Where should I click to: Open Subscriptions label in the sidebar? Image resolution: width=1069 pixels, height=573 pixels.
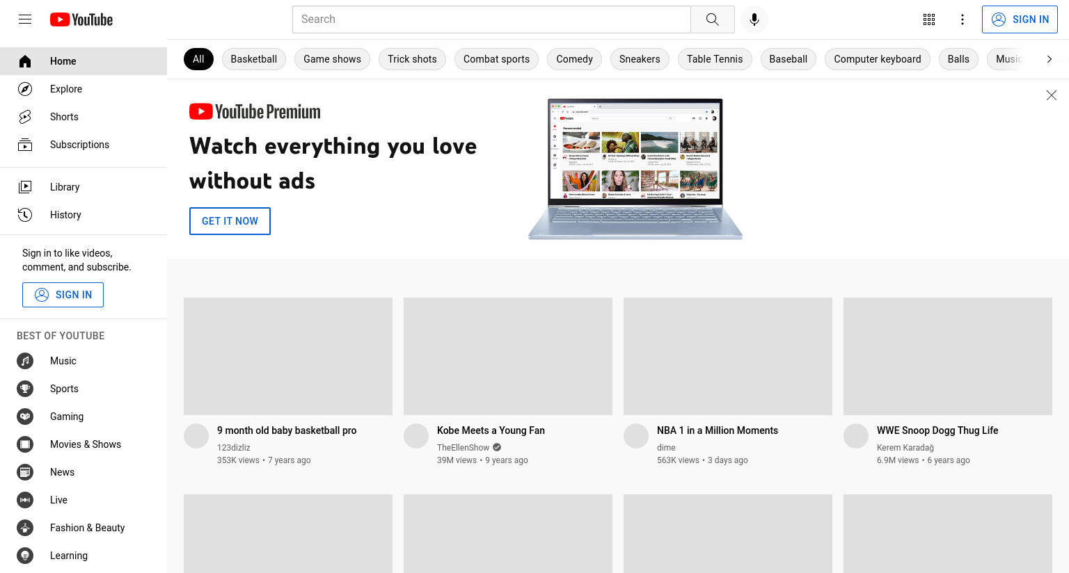point(79,145)
